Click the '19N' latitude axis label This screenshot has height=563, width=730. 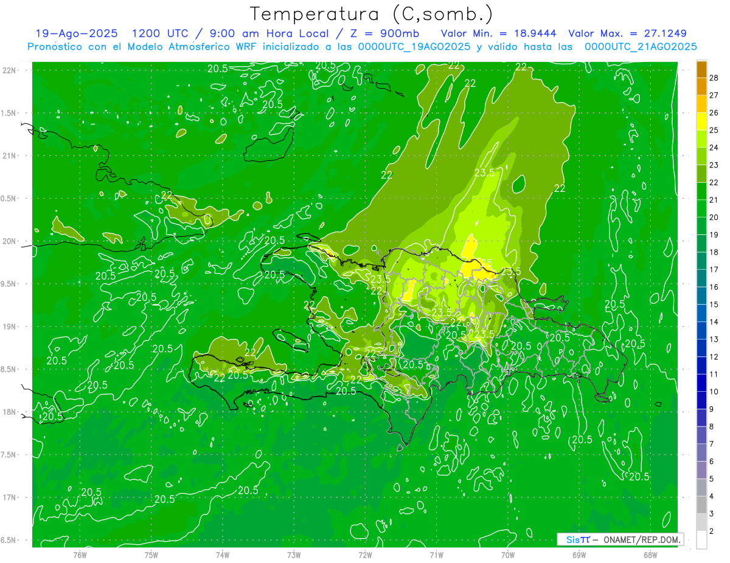coord(9,327)
